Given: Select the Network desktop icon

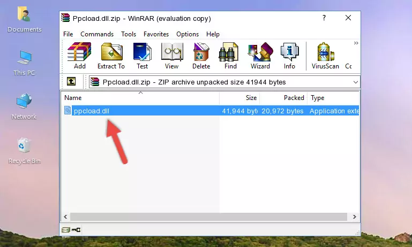Looking at the screenshot, I should (24, 107).
